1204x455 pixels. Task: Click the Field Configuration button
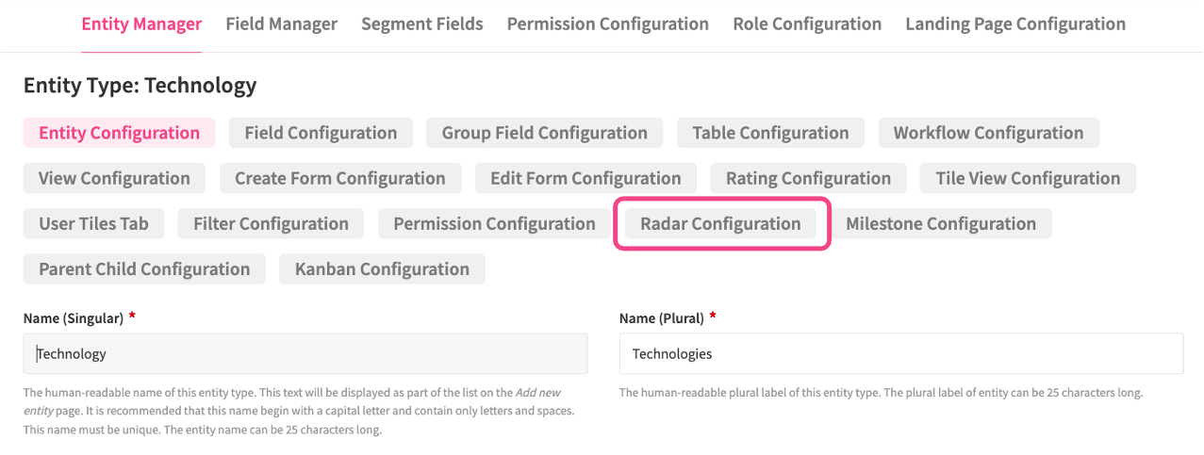(321, 133)
